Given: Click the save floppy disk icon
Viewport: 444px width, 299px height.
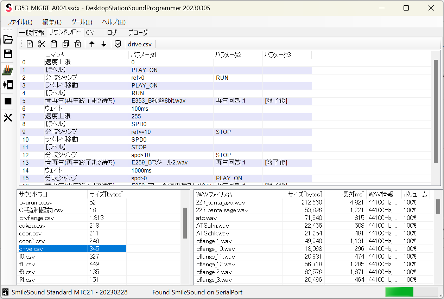Looking at the screenshot, I should pyautogui.click(x=8, y=54).
